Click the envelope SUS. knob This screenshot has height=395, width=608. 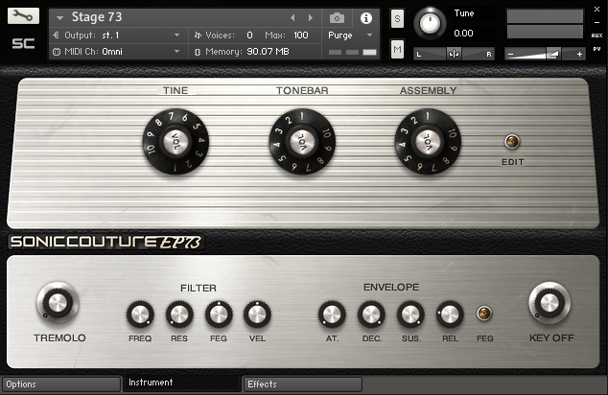coord(410,314)
